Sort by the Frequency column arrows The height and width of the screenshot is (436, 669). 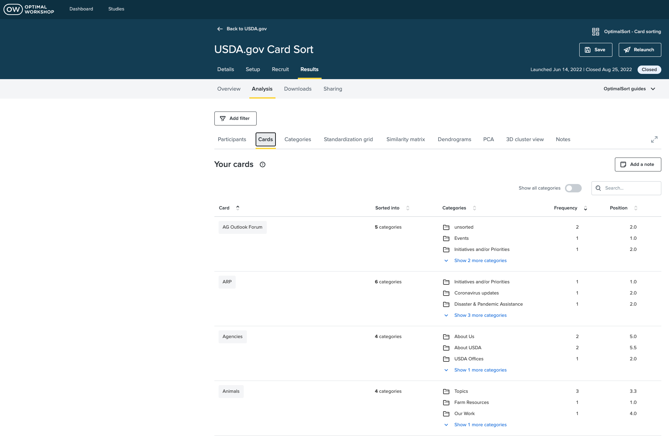pos(586,208)
